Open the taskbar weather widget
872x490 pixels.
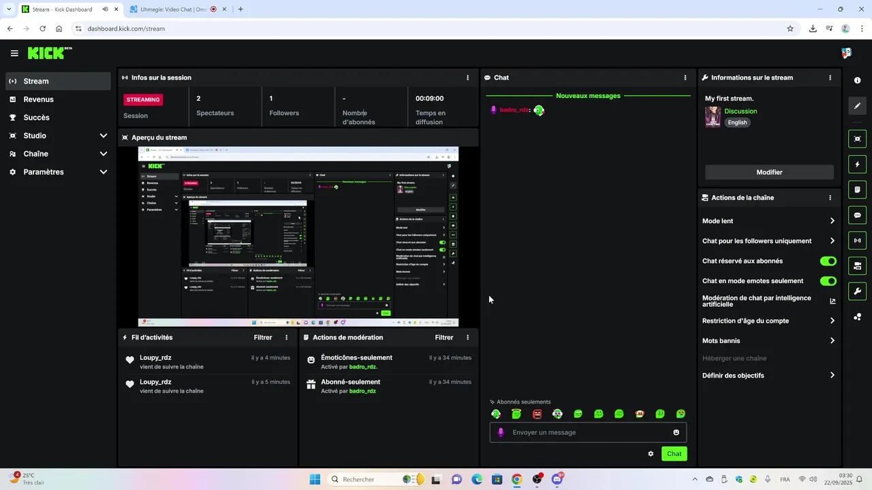27,479
